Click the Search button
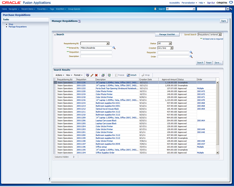This screenshot has height=187, width=234. click(x=200, y=63)
